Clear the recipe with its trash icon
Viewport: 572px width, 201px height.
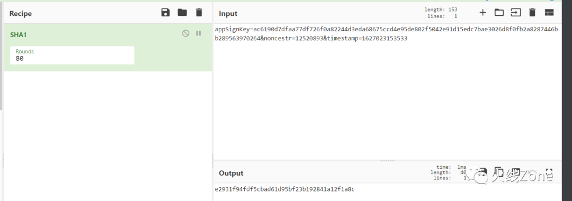tap(199, 13)
